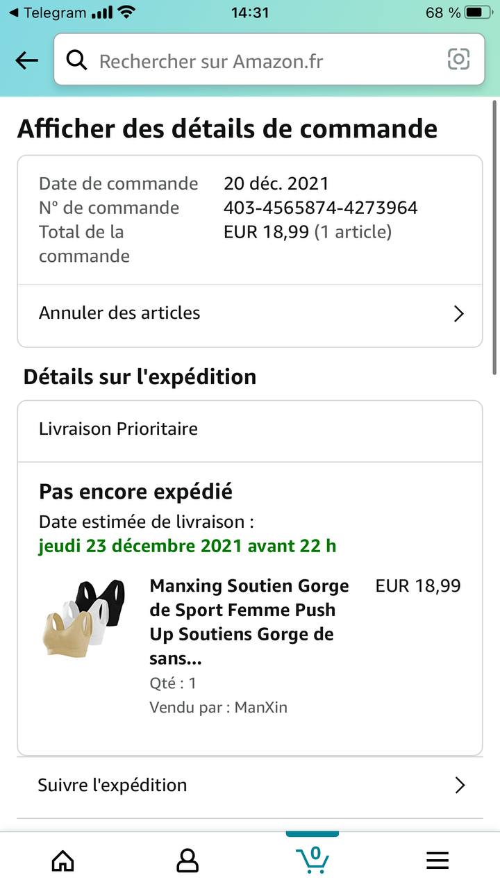Image resolution: width=500 pixels, height=889 pixels.
Task: Tap the back arrow icon
Action: coord(27,61)
